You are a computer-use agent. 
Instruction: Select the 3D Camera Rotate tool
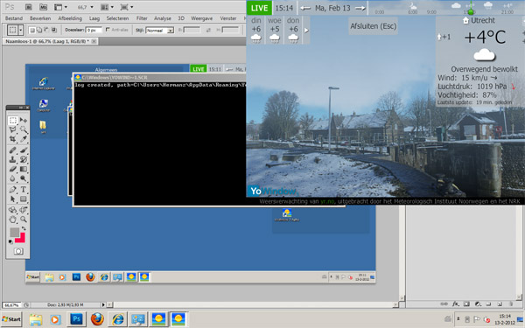tap(24, 210)
